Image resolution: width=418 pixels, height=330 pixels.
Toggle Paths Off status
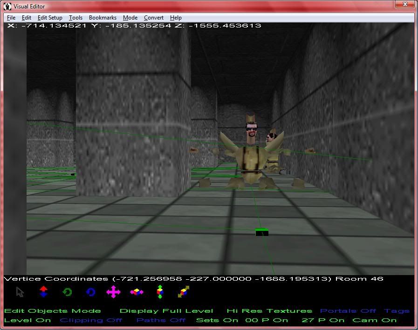tap(161, 320)
